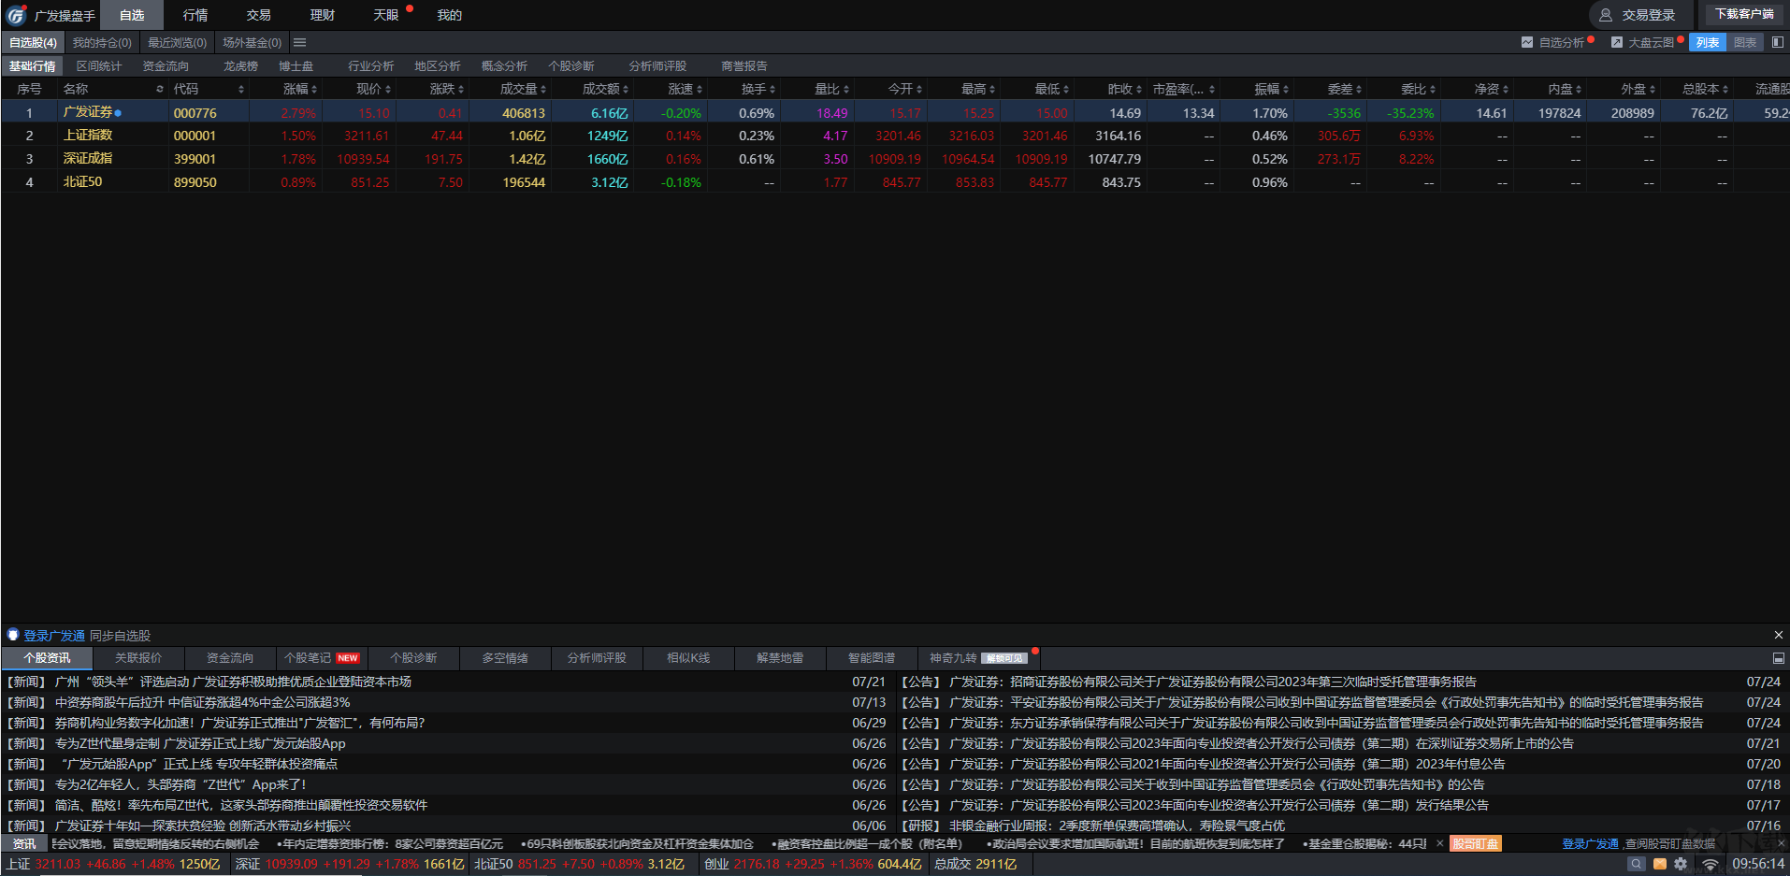Open the 龙虎榜 sub-tab
Image resolution: width=1790 pixels, height=876 pixels.
coord(240,66)
